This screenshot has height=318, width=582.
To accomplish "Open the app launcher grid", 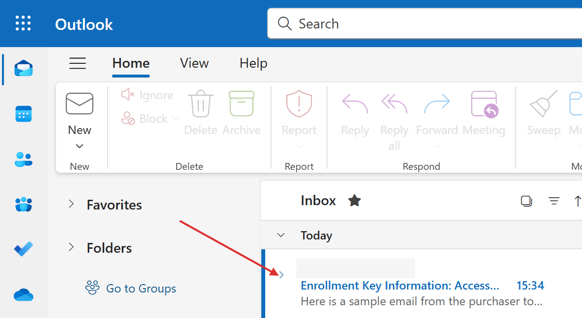I will pos(23,24).
